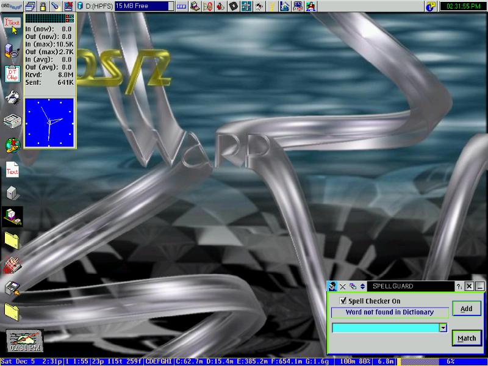
Task: Click the '100m 80%' memory entry
Action: (x=355, y=362)
